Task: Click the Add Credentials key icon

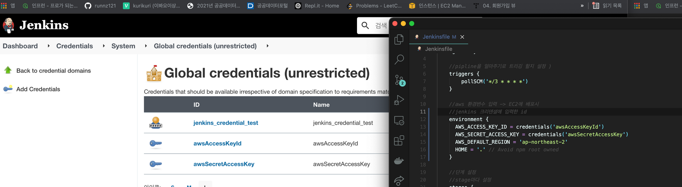Action: tap(8, 89)
